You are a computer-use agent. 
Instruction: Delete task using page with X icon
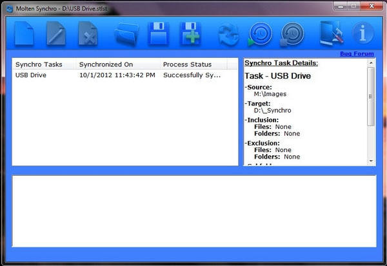coord(88,33)
